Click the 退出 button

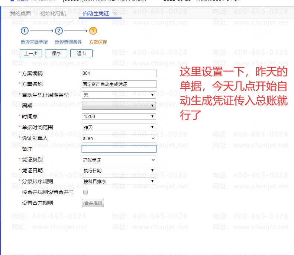81,53
